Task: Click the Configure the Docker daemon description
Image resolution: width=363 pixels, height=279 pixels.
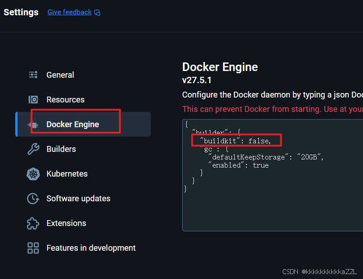Action: pos(272,95)
